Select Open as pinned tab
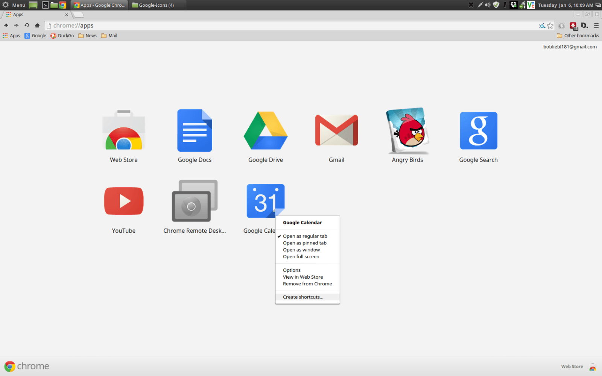The width and height of the screenshot is (602, 376). 304,243
